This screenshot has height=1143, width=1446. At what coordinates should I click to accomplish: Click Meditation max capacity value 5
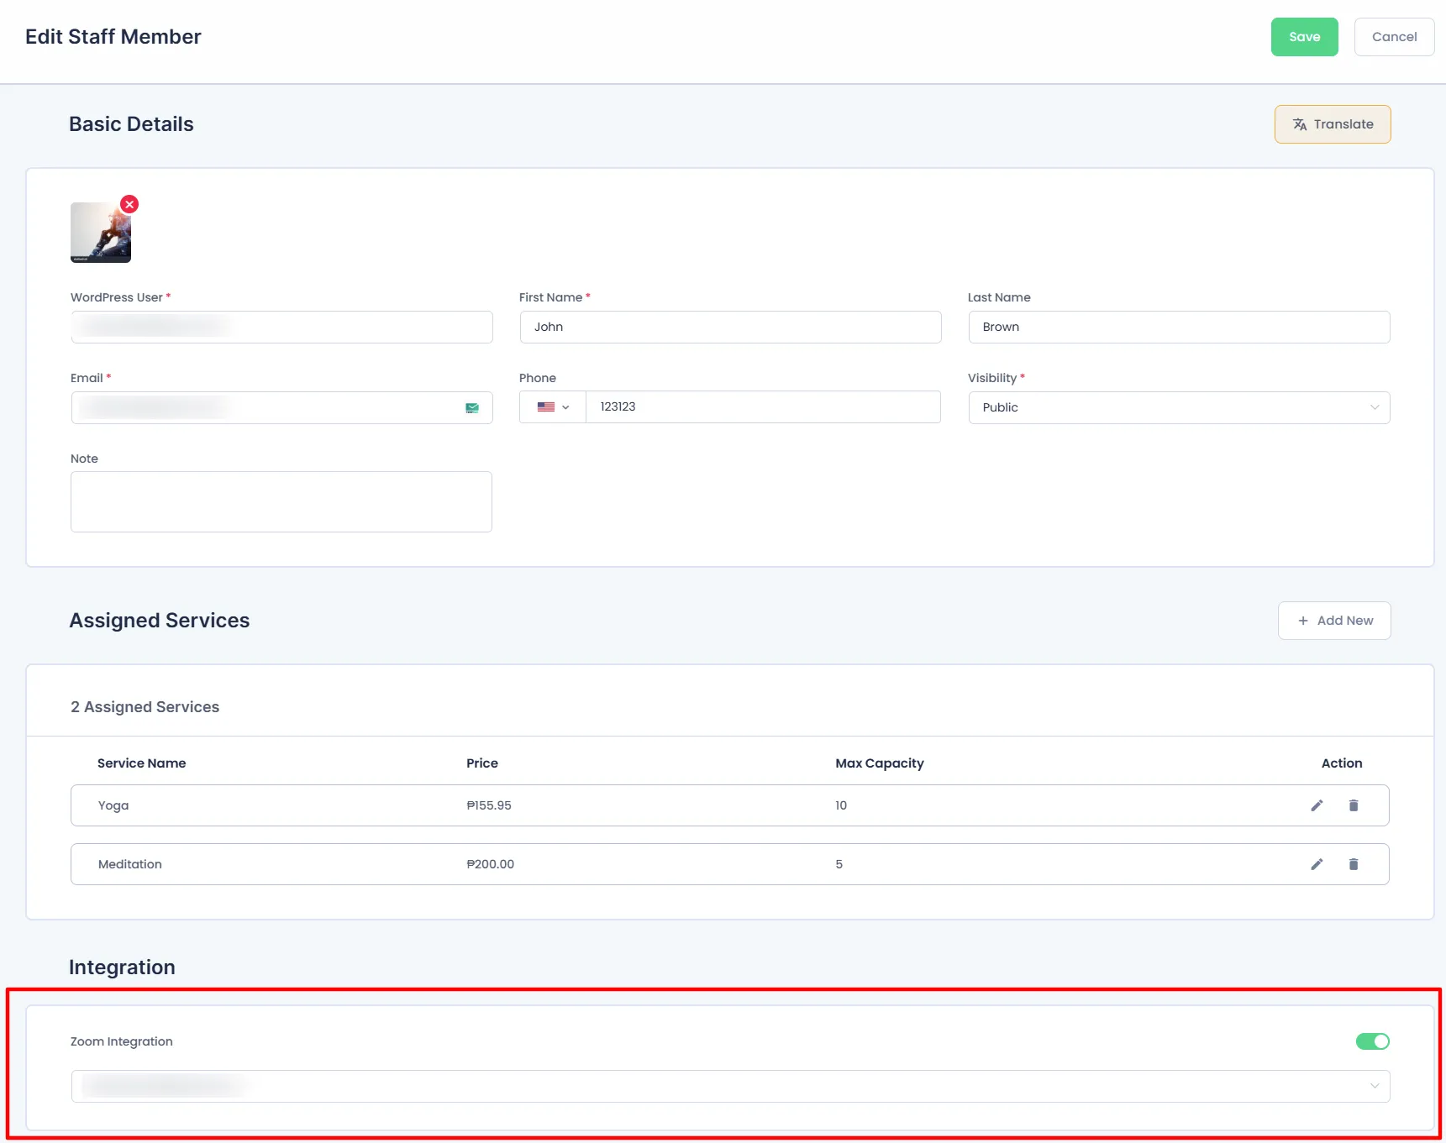pos(839,864)
